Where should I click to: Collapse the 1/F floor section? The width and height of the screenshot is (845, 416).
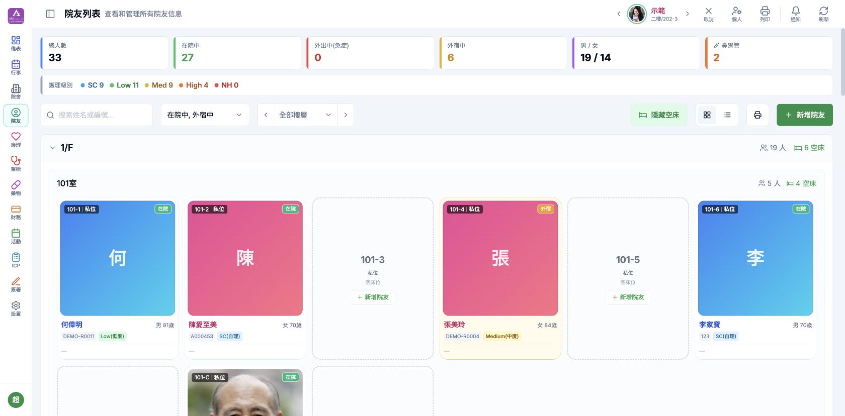pos(52,148)
